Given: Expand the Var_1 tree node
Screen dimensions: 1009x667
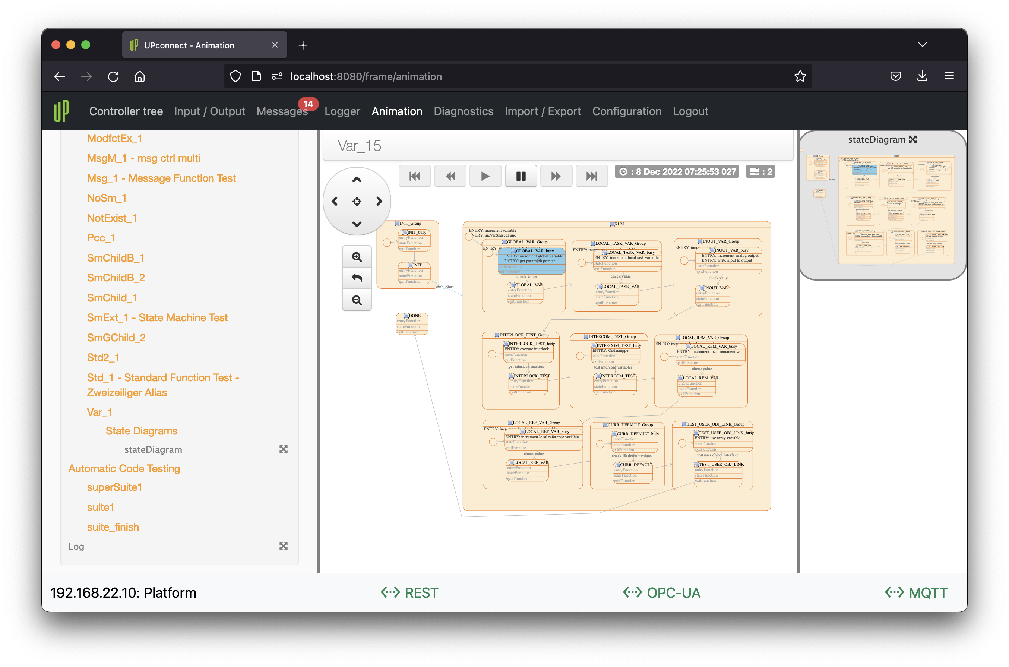Looking at the screenshot, I should 99,412.
